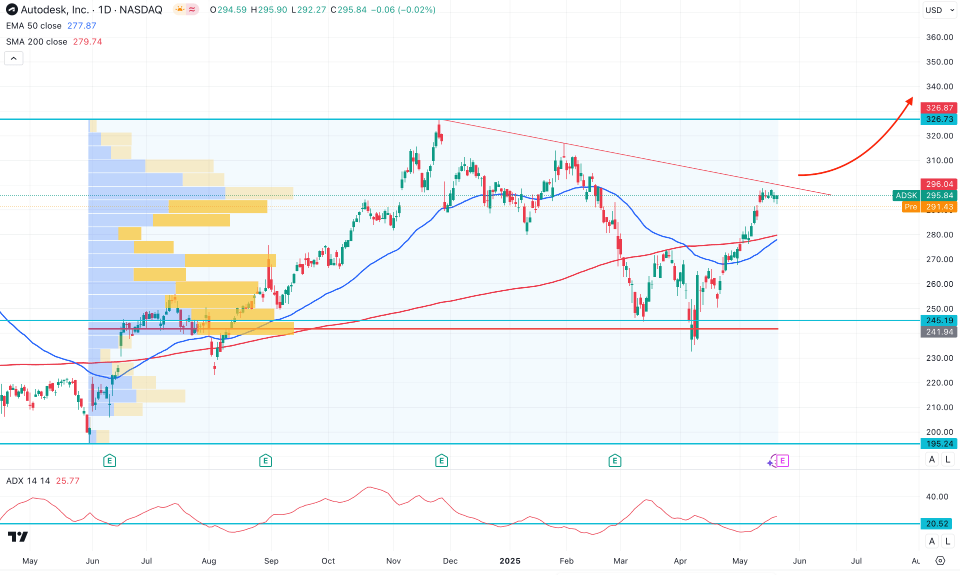Screen dimensions: 960x575
Task: Select the ADX 14 14 legend
Action: coord(28,481)
